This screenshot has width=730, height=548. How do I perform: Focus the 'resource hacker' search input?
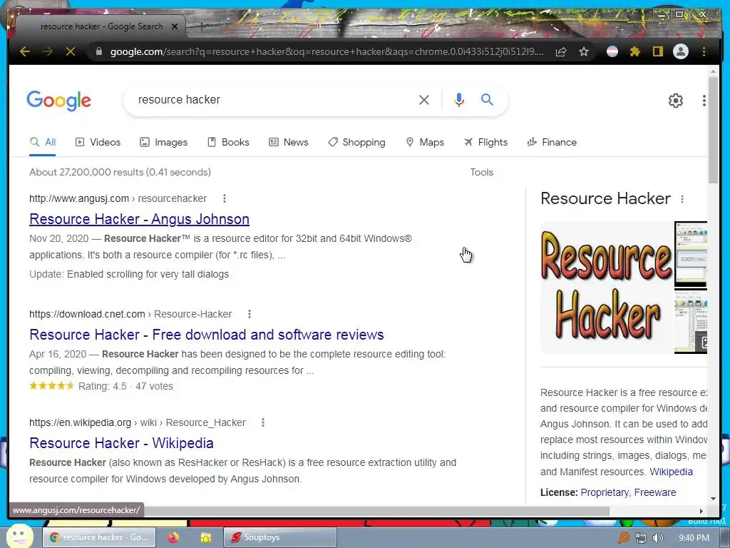(272, 100)
